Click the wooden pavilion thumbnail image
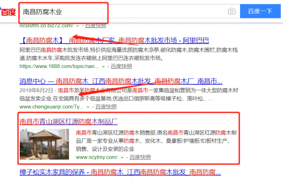283x179 pixels. 44,144
